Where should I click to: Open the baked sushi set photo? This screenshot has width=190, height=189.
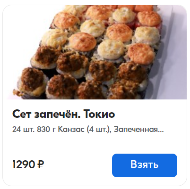pyautogui.click(x=95, y=52)
